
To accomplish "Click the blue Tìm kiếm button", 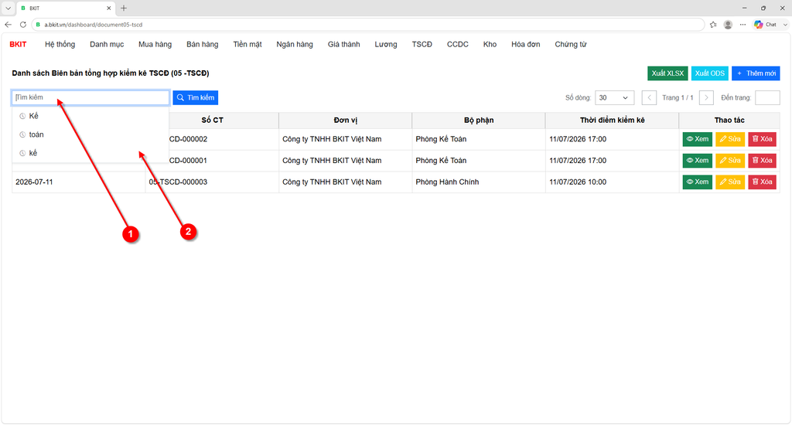I will point(196,97).
